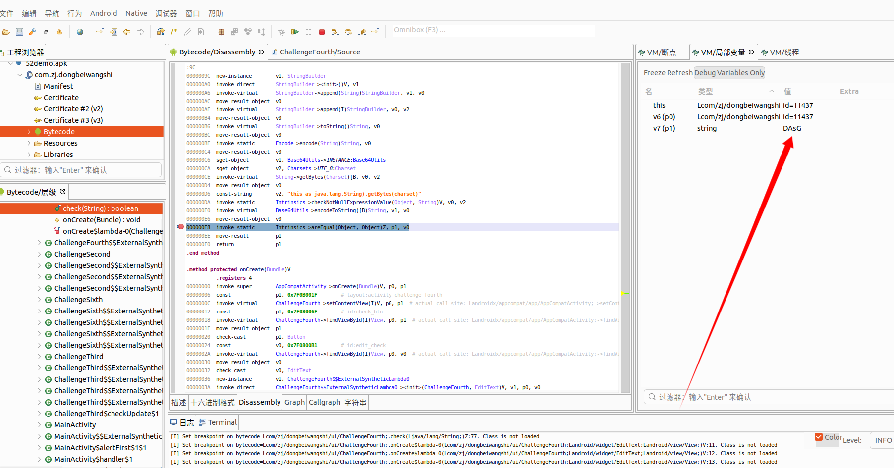
Task: Resume execution with green play icon
Action: [295, 32]
